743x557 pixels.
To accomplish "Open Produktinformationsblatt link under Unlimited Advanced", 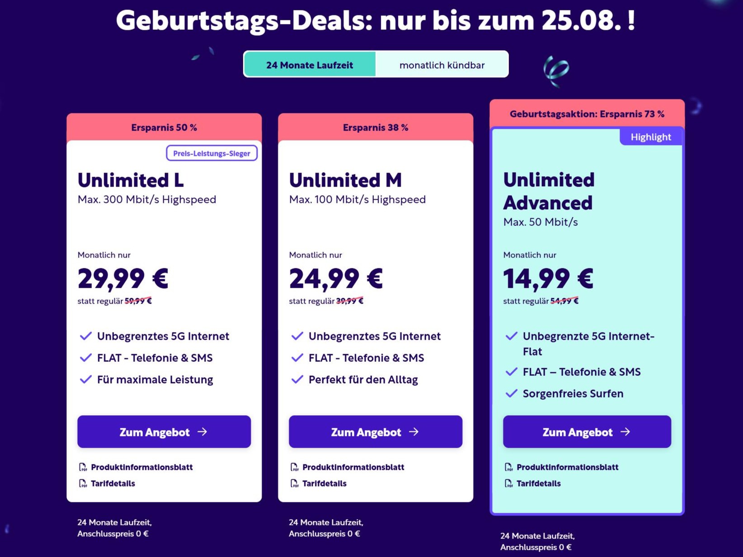I will (568, 467).
